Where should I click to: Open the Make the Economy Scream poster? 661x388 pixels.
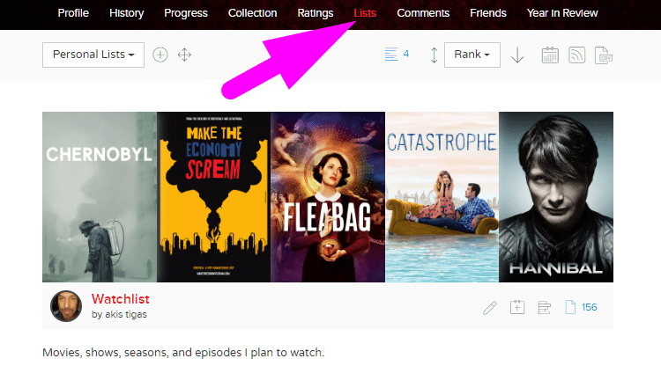tap(214, 197)
